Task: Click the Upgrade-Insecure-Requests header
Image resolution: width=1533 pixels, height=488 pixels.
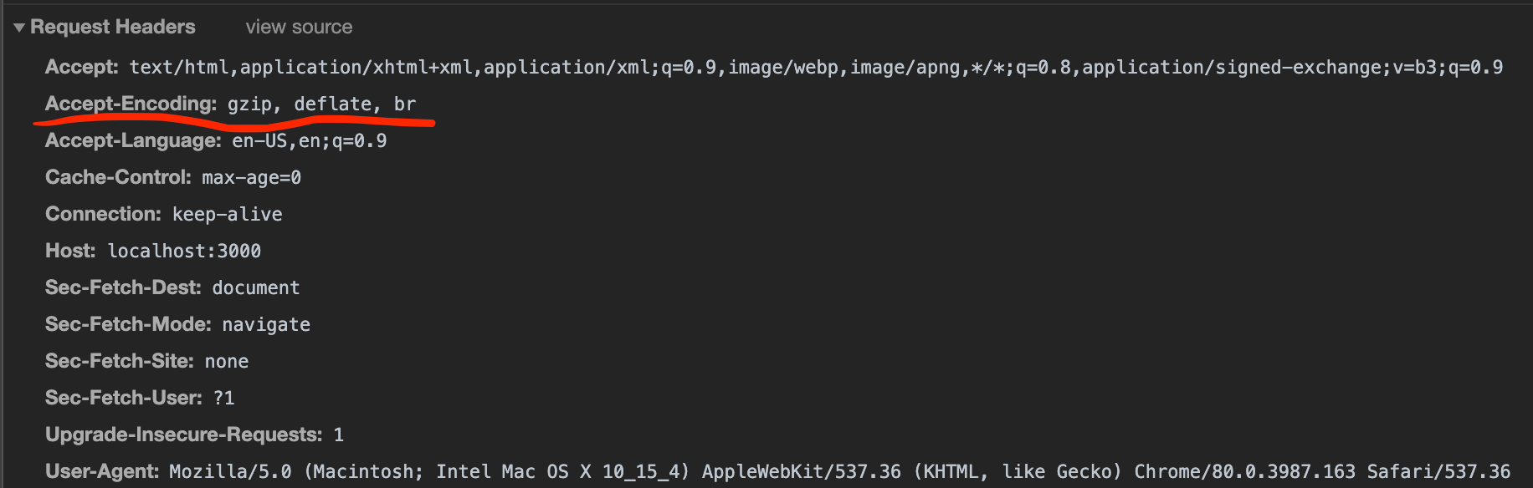Action: [182, 435]
